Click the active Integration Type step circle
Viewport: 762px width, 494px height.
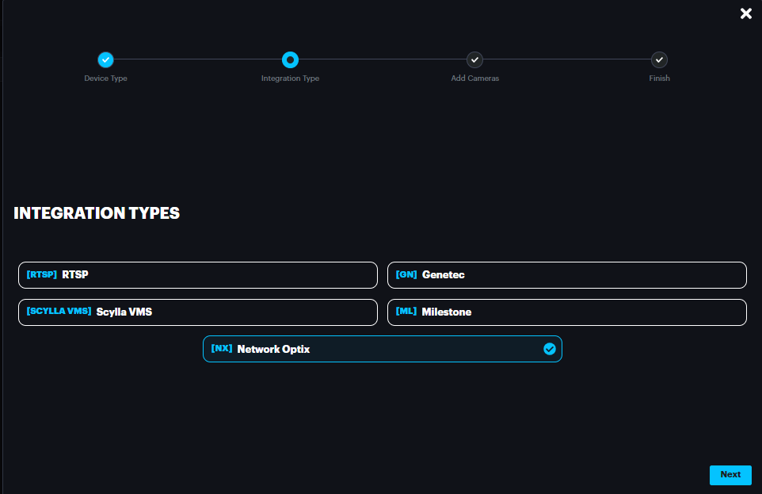[x=290, y=59]
